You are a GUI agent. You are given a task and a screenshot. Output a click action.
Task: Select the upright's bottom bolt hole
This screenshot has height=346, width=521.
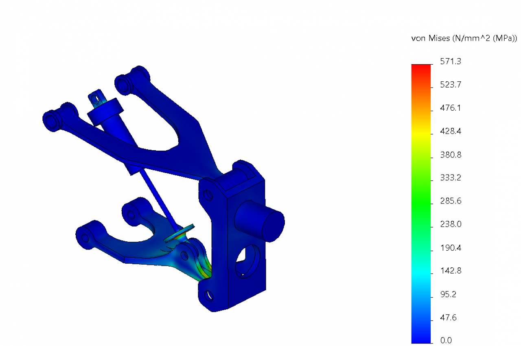pyautogui.click(x=208, y=295)
